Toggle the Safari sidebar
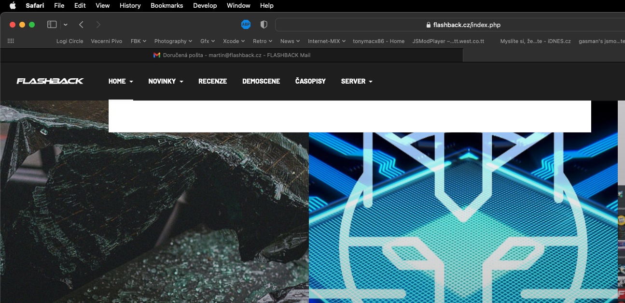This screenshot has height=303, width=625. (52, 25)
